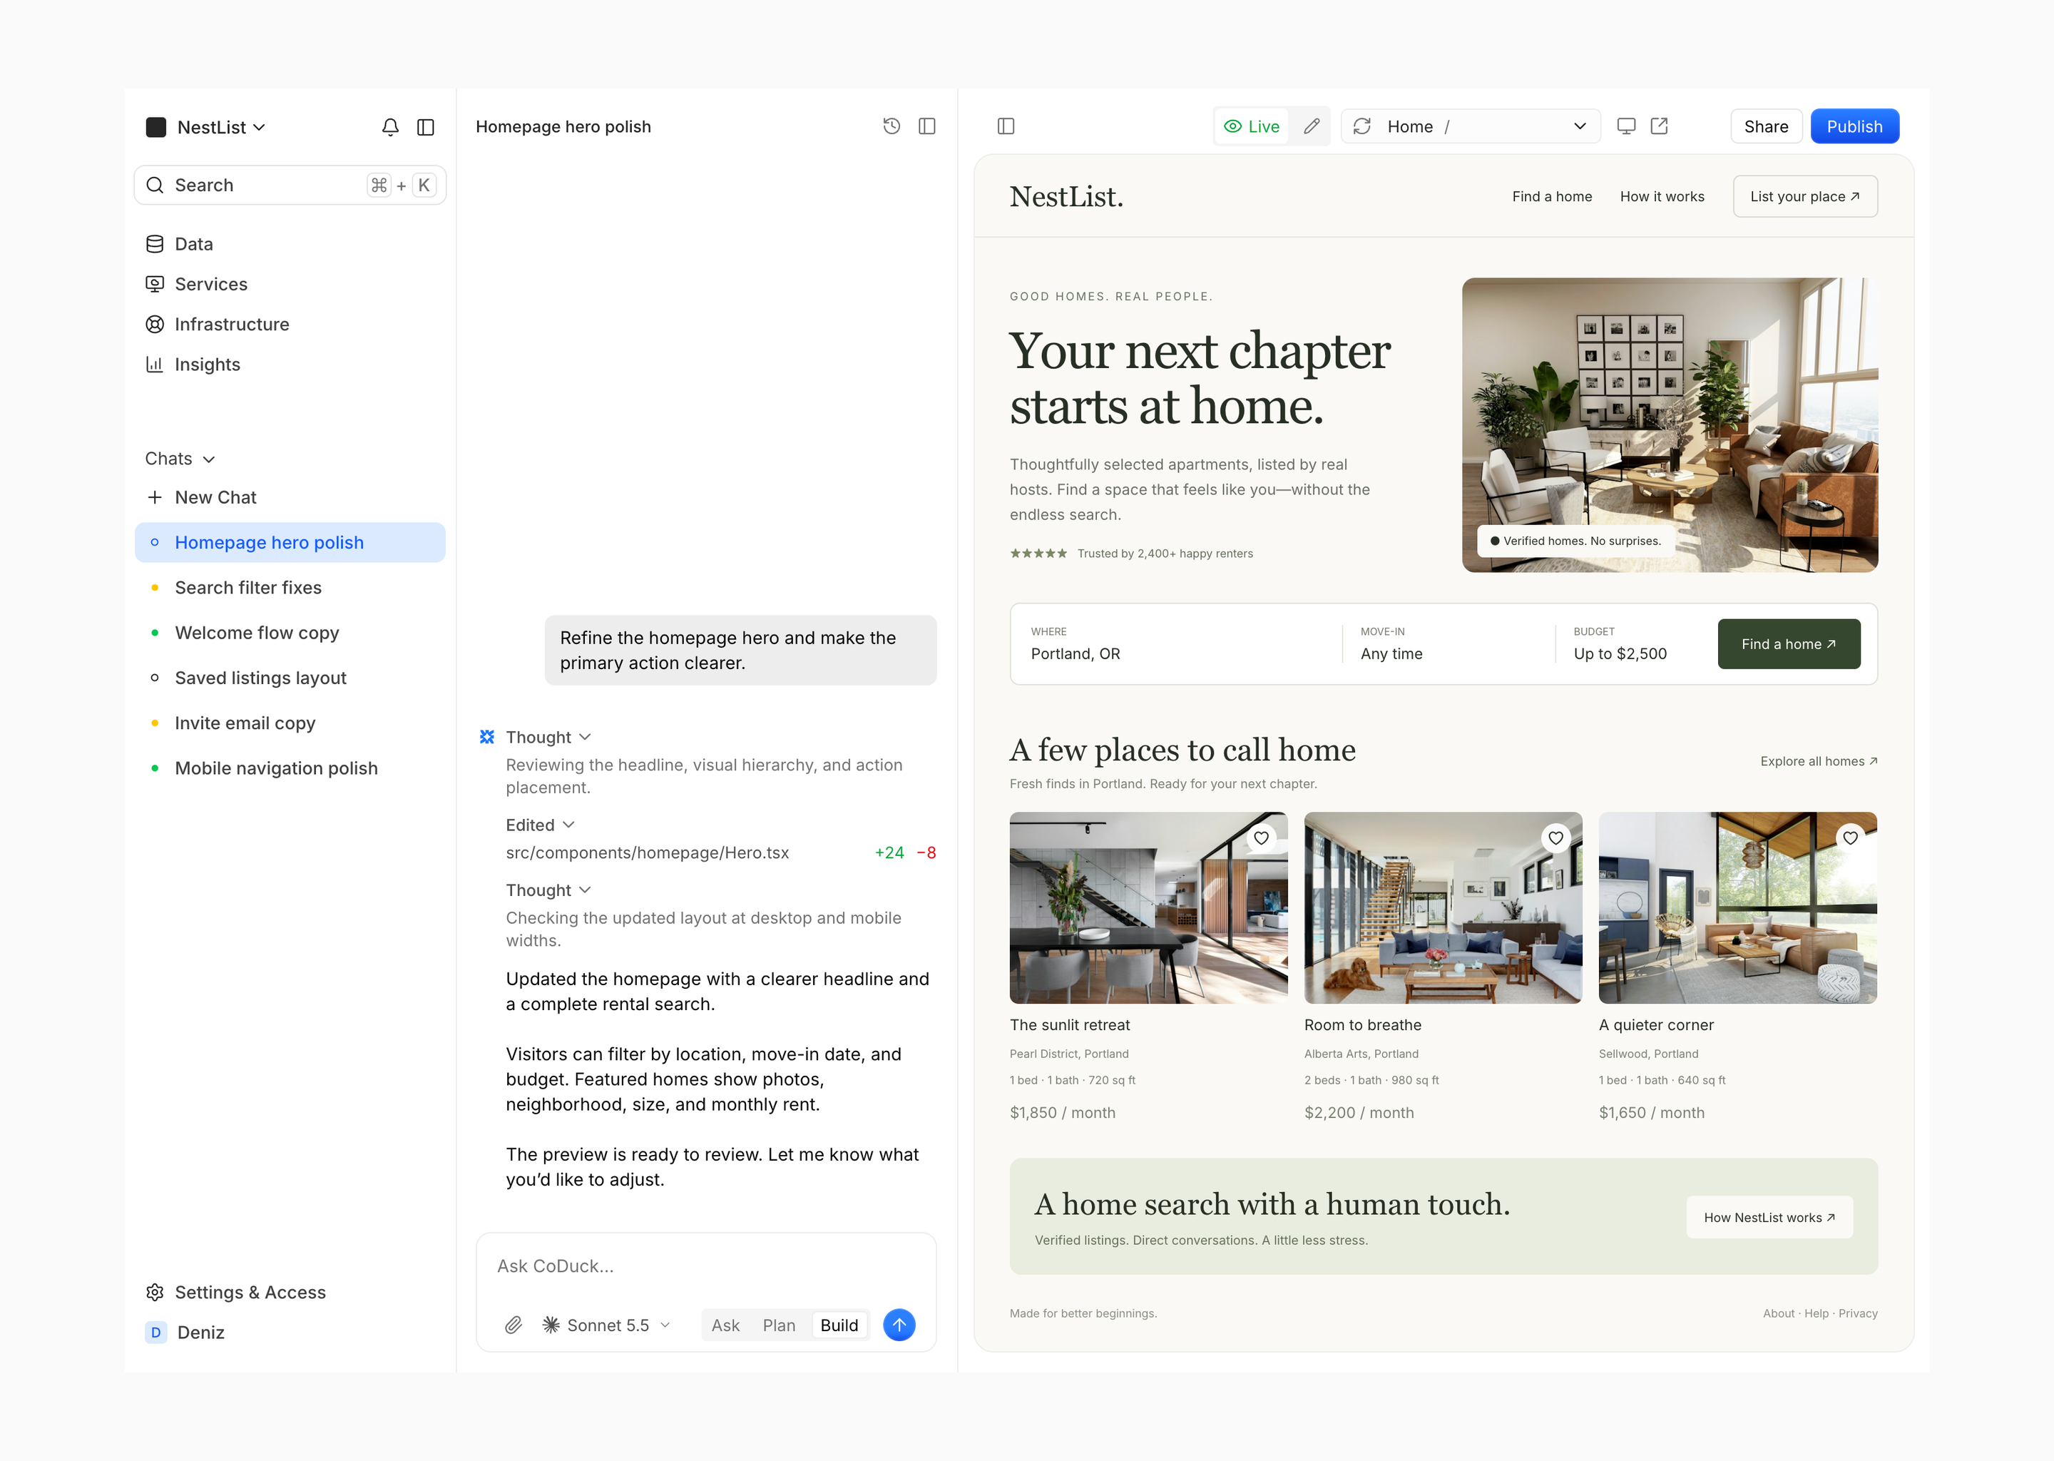This screenshot has height=1461, width=2054.
Task: Select Ask mode
Action: pyautogui.click(x=726, y=1325)
